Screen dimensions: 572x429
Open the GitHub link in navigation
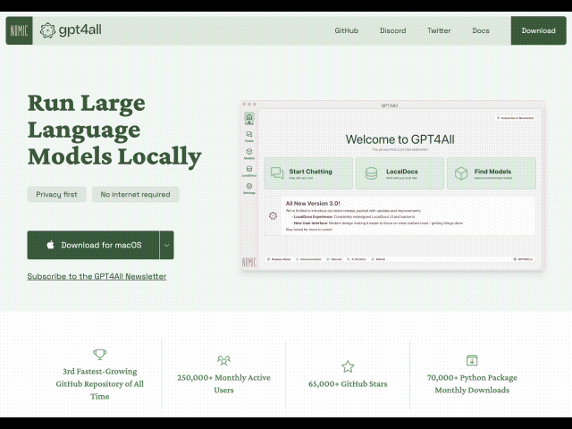(346, 30)
